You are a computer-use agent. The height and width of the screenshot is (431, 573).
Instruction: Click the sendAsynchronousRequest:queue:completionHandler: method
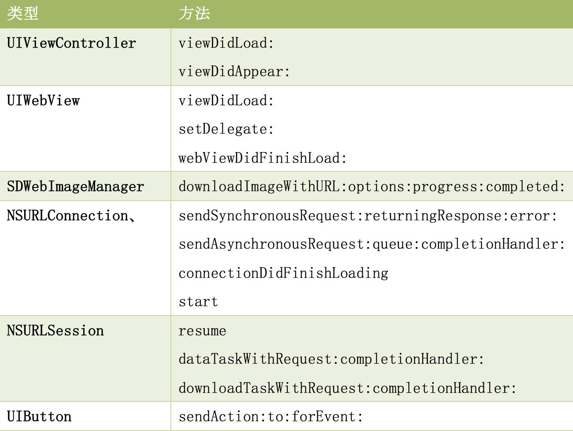[x=372, y=244]
